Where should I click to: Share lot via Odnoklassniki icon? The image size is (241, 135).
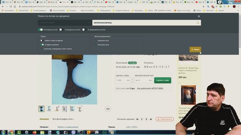click(146, 119)
